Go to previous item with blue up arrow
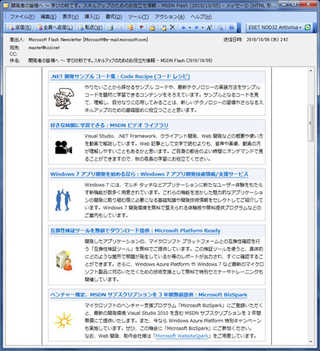This screenshot has height=351, width=320. click(x=183, y=27)
